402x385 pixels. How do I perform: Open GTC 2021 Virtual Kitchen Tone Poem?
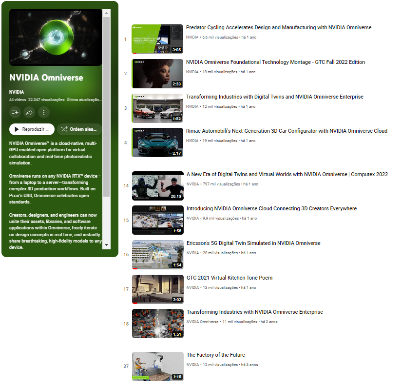pos(230,277)
